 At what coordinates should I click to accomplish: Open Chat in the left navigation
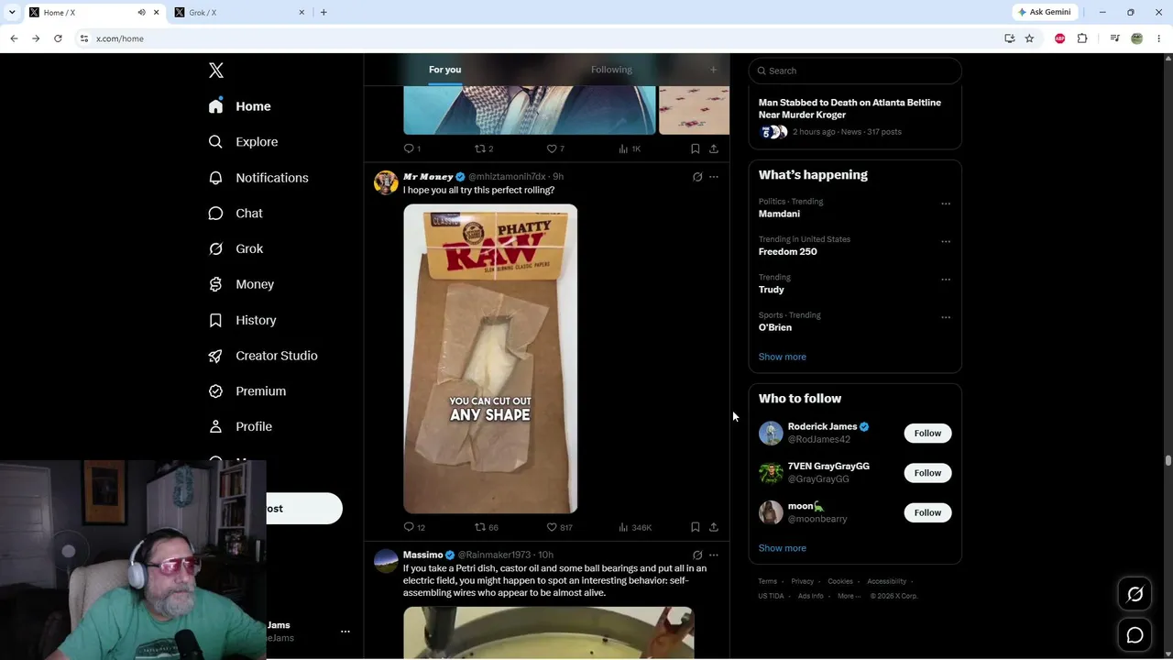point(236,214)
